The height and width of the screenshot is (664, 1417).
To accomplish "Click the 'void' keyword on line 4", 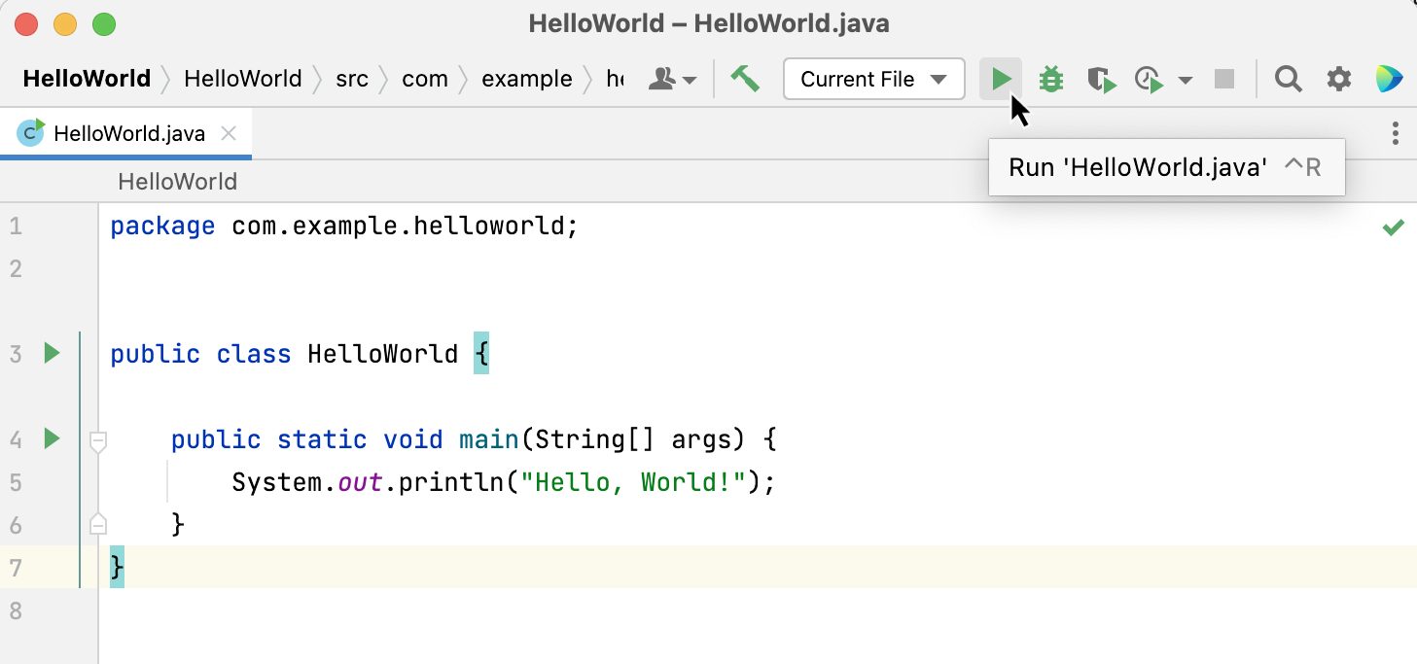I will (x=413, y=439).
